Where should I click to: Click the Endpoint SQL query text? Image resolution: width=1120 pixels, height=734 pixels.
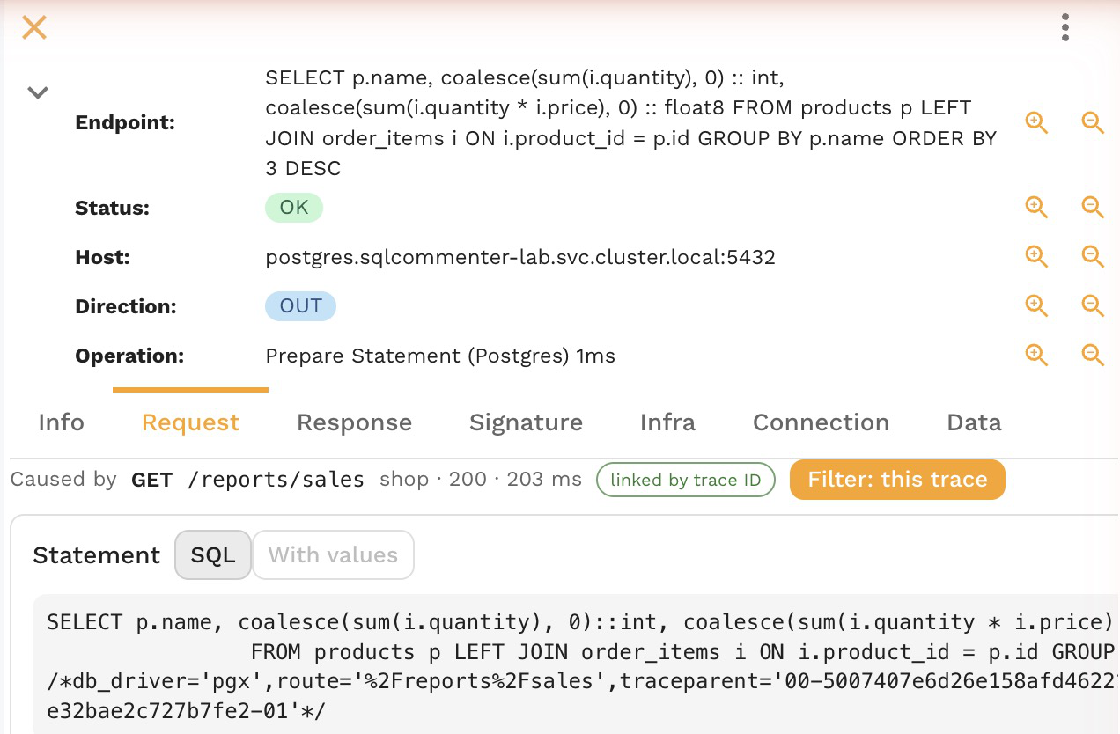coord(630,123)
